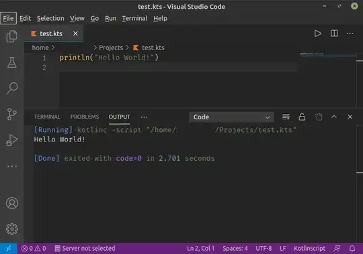
Task: Change end of line sequence LF
Action: click(282, 249)
